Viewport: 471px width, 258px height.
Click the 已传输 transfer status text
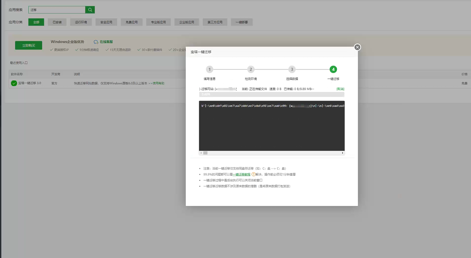[x=299, y=89]
